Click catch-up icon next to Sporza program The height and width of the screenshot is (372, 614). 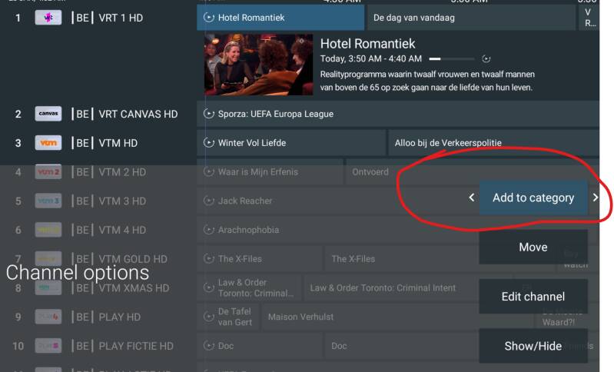pyautogui.click(x=209, y=114)
